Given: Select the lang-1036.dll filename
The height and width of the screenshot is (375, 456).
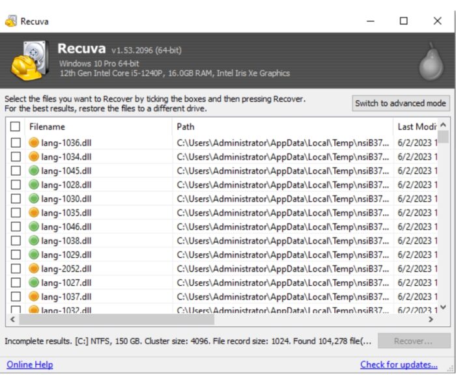Looking at the screenshot, I should (x=66, y=143).
